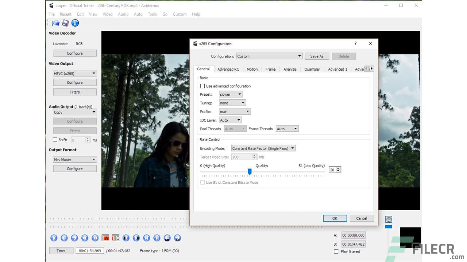Enable Use advanced configuration
This screenshot has height=262, width=467.
coord(202,86)
